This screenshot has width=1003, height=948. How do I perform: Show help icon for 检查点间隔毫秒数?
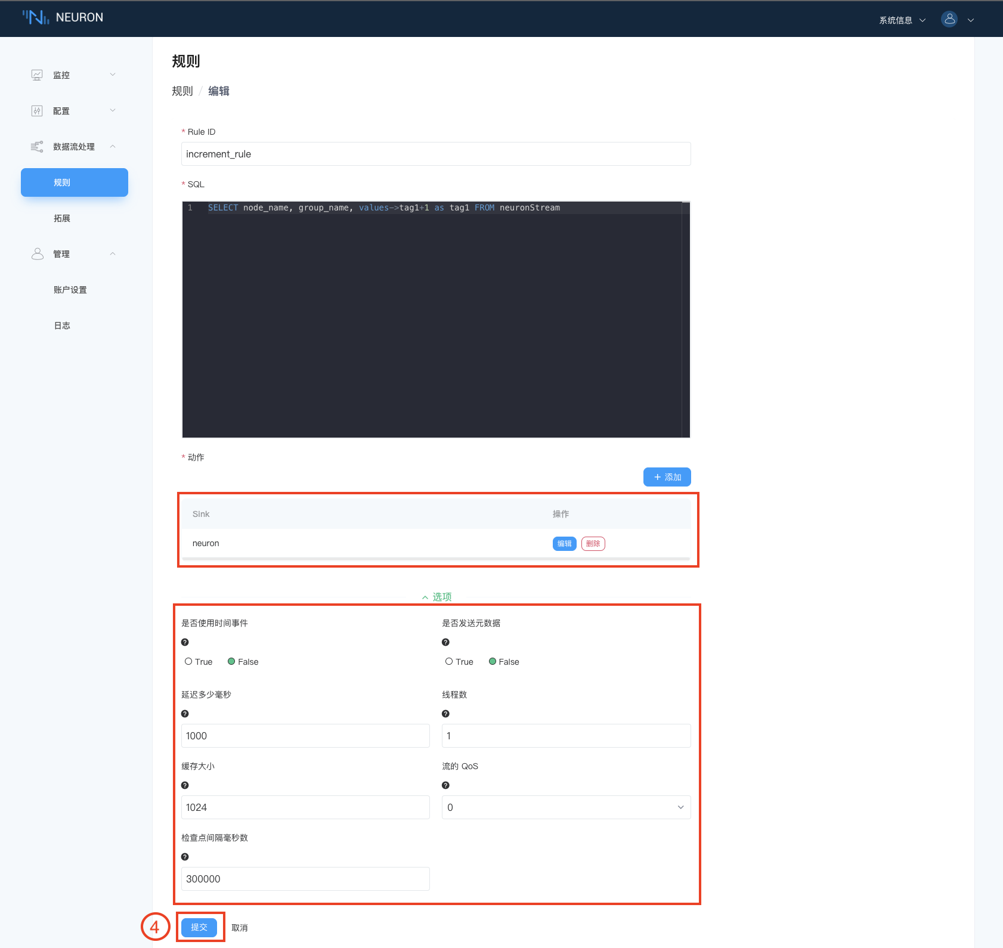(185, 857)
